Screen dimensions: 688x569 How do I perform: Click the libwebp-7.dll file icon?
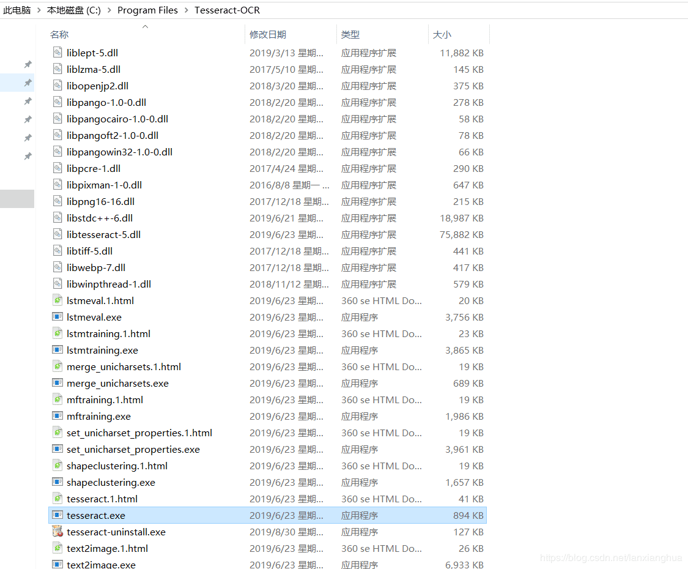(x=57, y=267)
